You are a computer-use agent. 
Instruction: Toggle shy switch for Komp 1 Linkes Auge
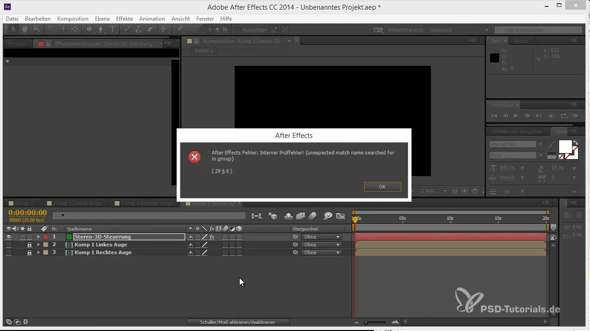click(x=190, y=245)
